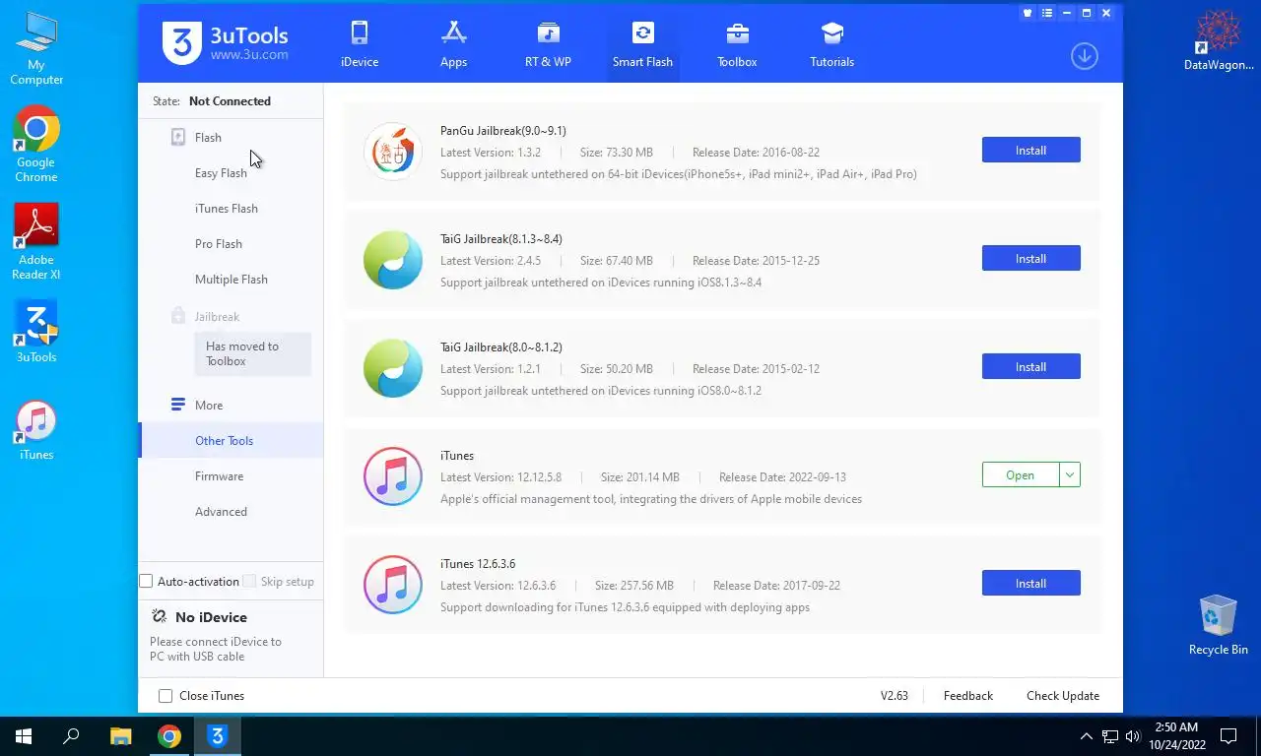Open the downloads manager arrow icon
The image size is (1261, 756).
[1084, 56]
